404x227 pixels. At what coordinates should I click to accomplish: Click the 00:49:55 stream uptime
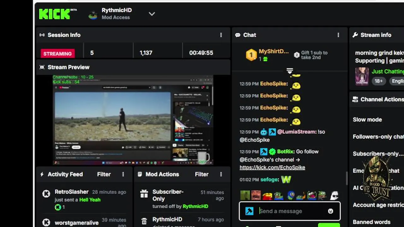[201, 53]
